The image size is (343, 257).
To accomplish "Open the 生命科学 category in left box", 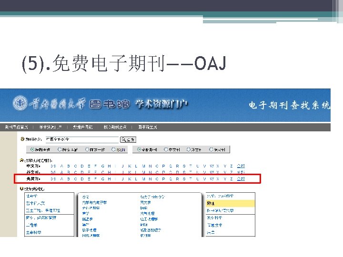I will click(x=33, y=233).
